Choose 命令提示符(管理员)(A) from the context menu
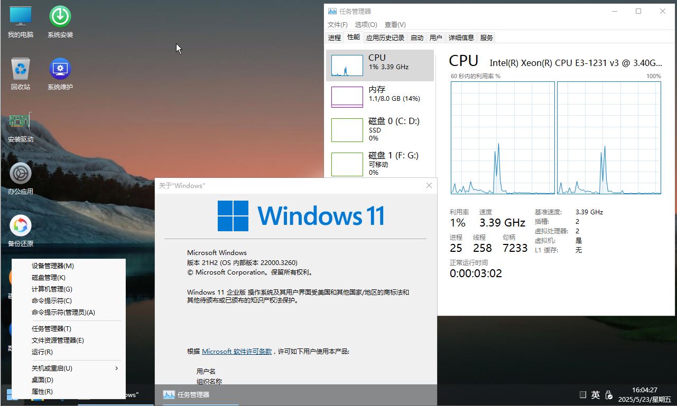The width and height of the screenshot is (677, 406). pos(69,312)
